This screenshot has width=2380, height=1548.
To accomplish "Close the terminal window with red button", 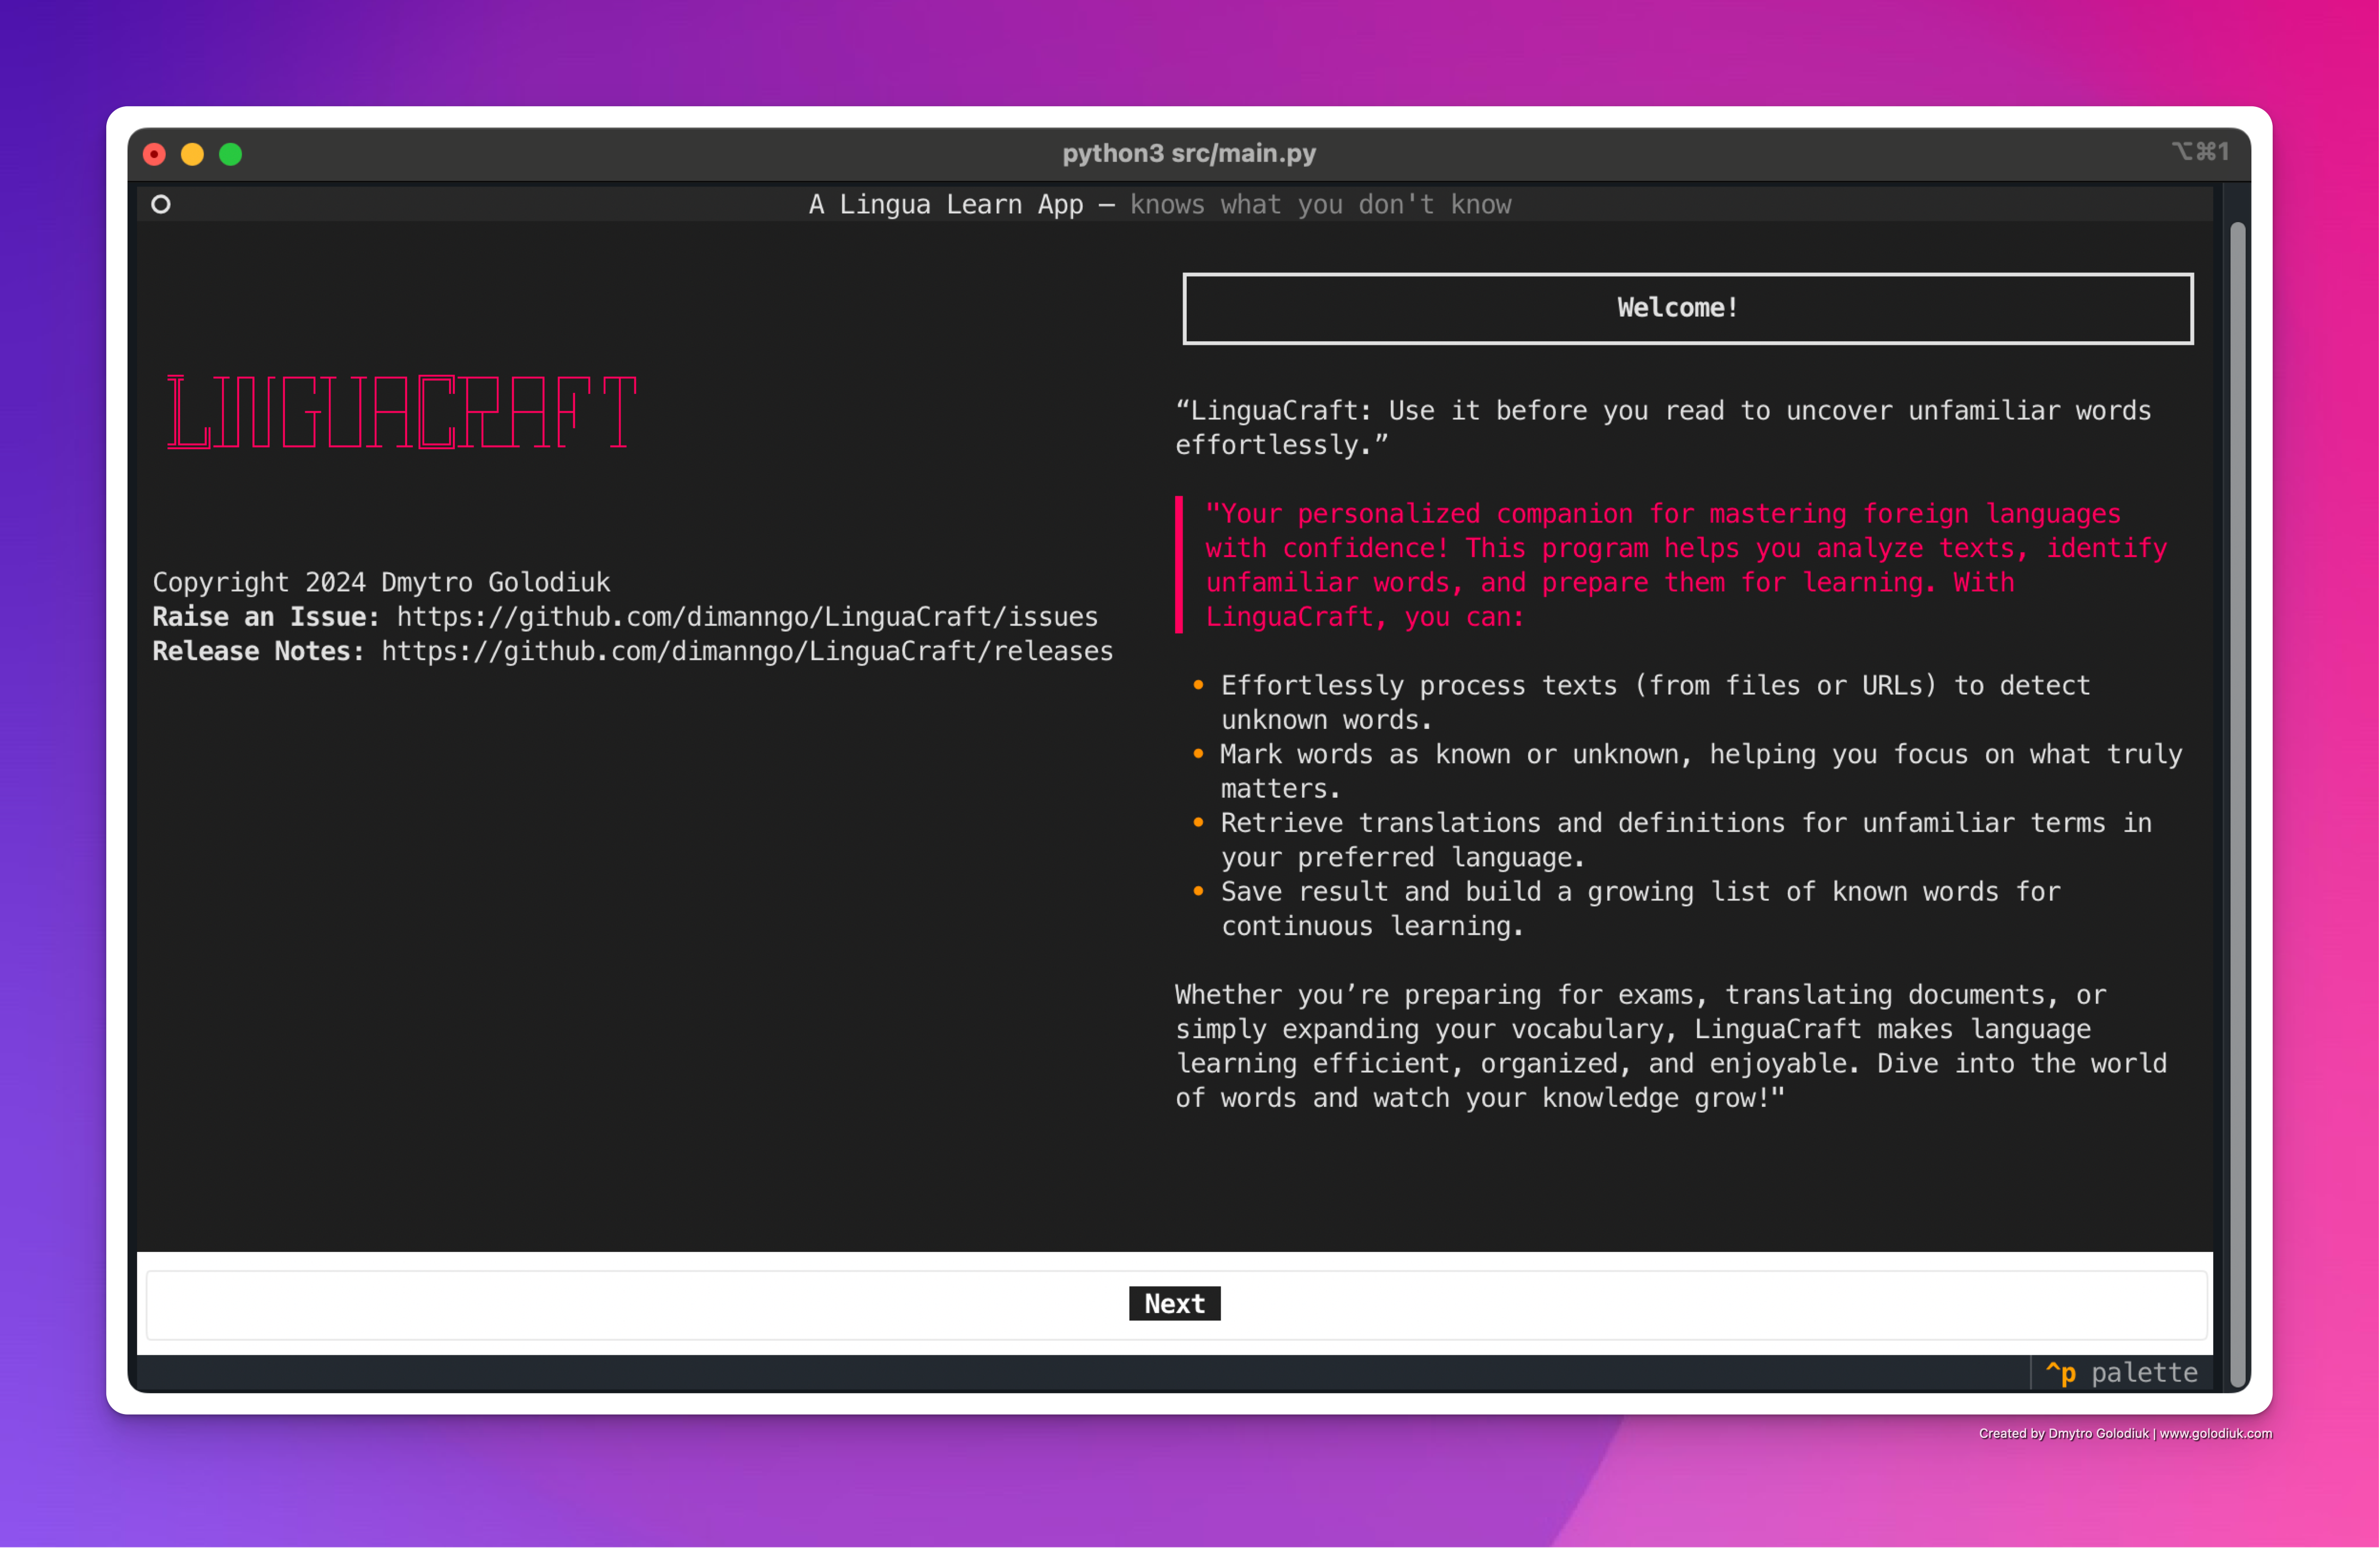I will 154,154.
